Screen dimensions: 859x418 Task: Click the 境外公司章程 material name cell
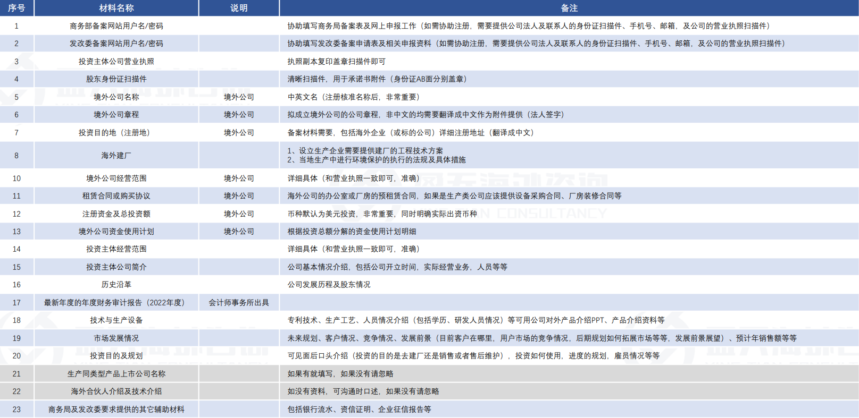coord(116,115)
